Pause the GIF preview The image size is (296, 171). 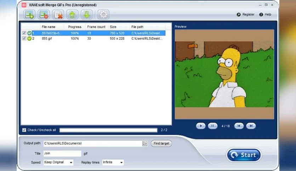click(212, 126)
